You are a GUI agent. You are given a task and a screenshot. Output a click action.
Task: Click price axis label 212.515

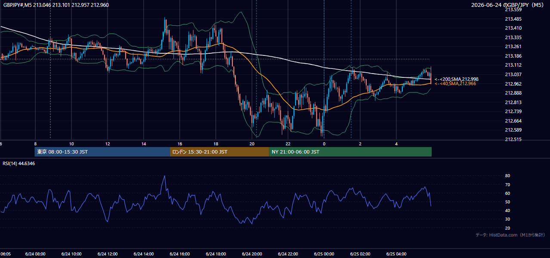click(x=513, y=139)
